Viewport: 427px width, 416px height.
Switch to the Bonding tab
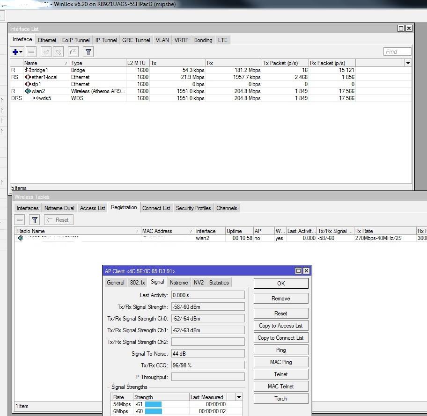tap(203, 40)
